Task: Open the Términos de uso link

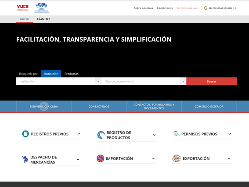Action: pyautogui.click(x=187, y=8)
